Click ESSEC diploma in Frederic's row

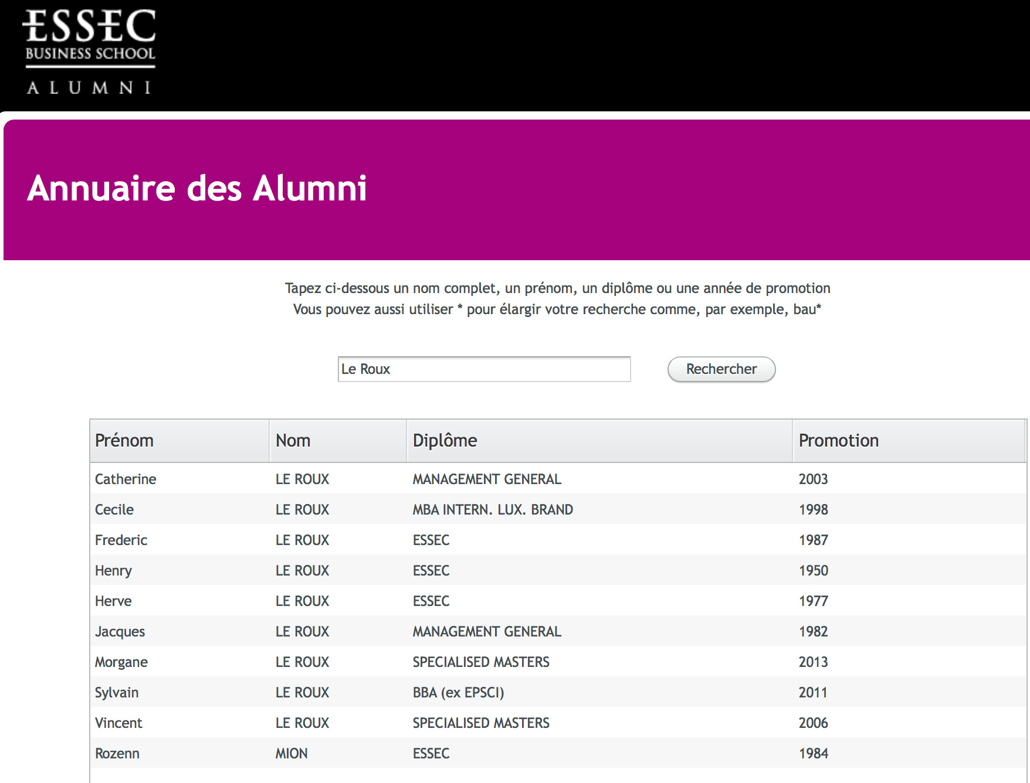tap(431, 540)
